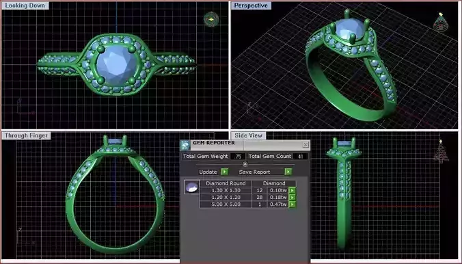Image resolution: width=462 pixels, height=264 pixels.
Task: Click the 0.10tw weight cell
Action: tap(278, 190)
